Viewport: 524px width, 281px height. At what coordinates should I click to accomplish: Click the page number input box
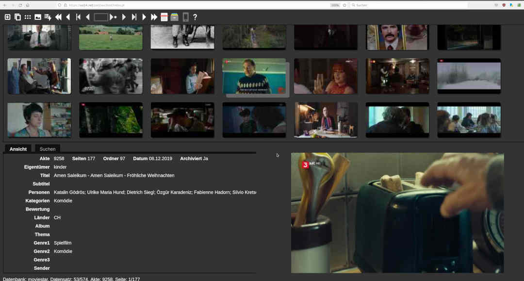100,17
